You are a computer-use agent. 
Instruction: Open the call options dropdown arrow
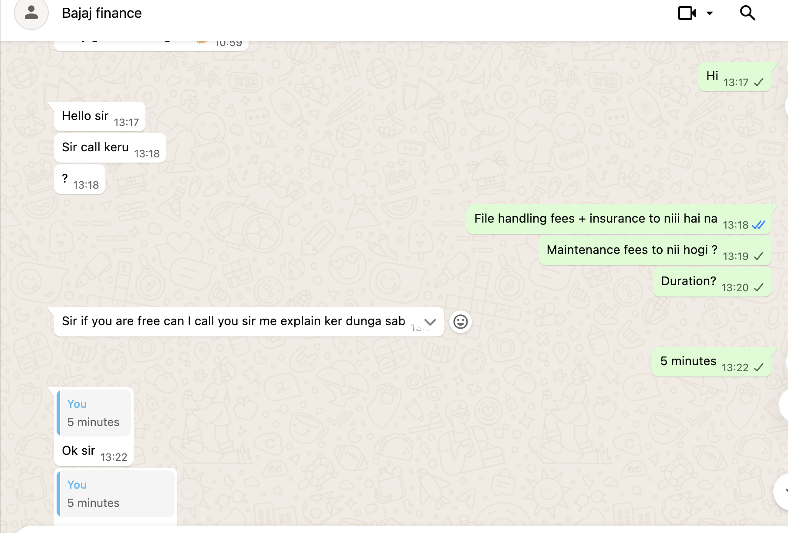(710, 13)
